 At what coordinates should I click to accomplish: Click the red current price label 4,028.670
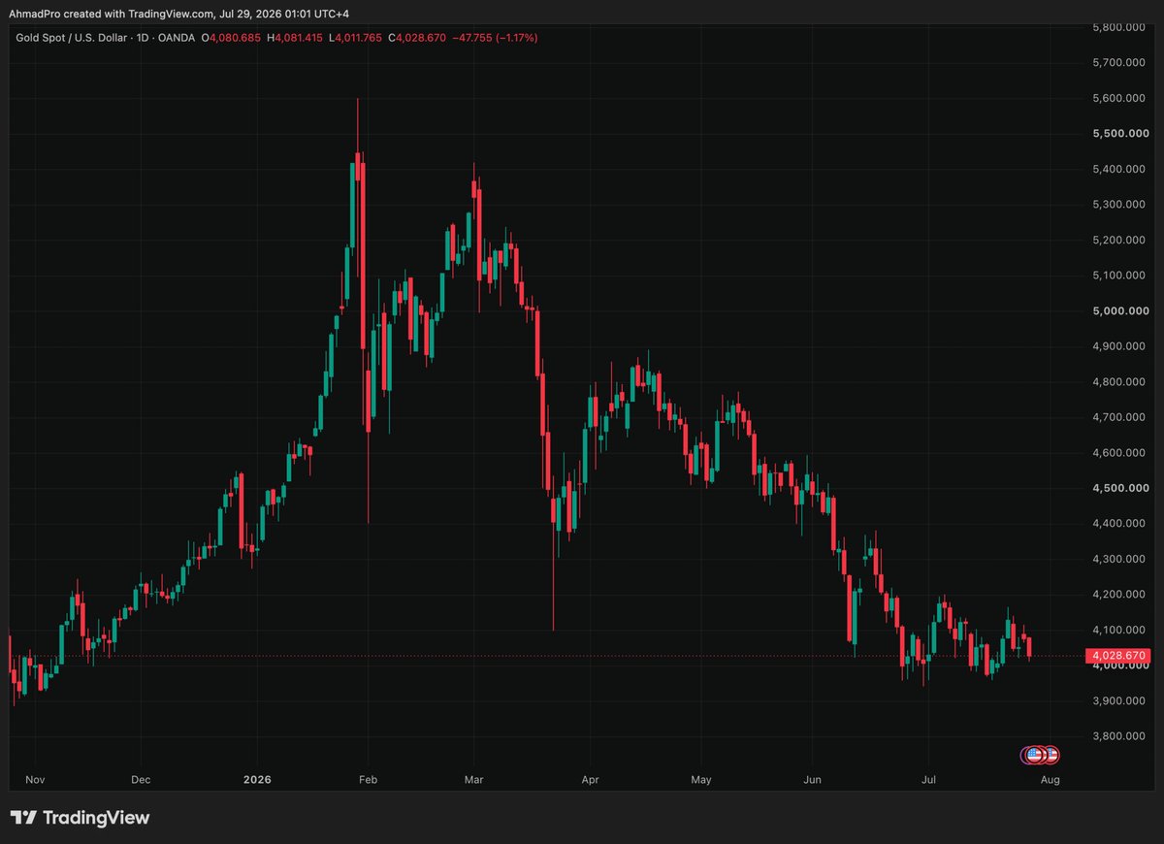(x=1118, y=656)
